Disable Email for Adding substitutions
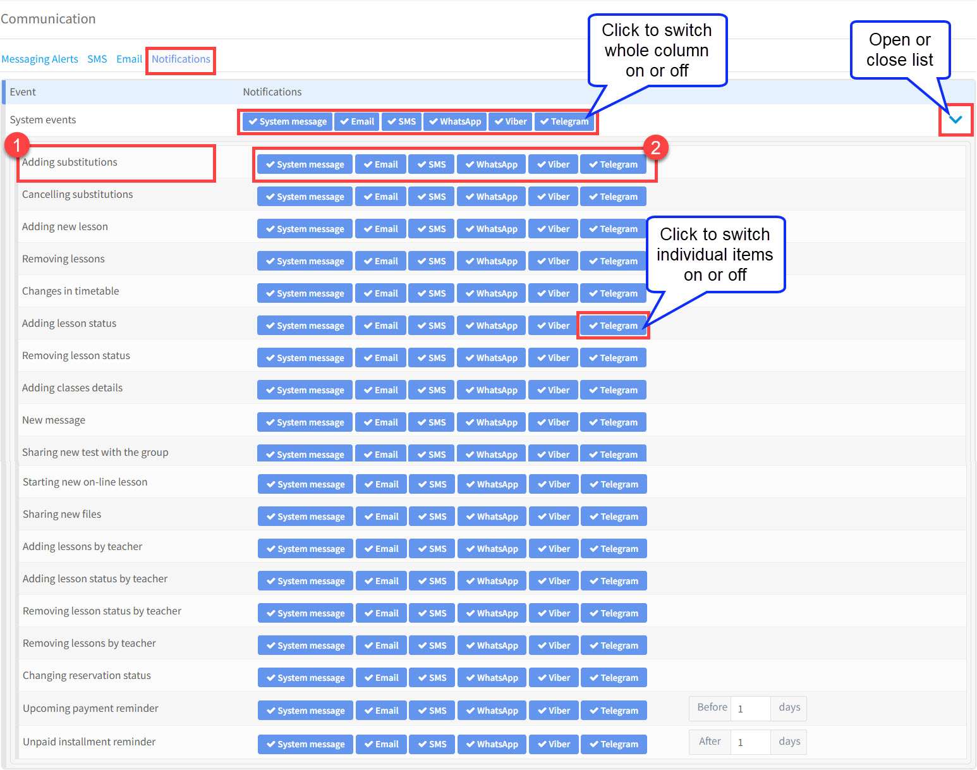Screen dimensions: 977x770 (x=380, y=164)
